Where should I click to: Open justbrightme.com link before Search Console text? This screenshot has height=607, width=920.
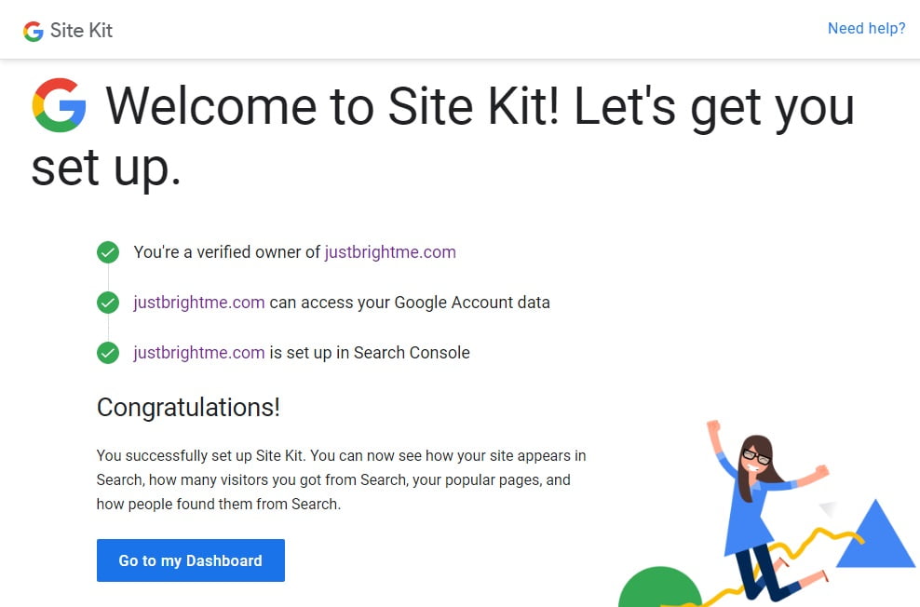(x=199, y=353)
